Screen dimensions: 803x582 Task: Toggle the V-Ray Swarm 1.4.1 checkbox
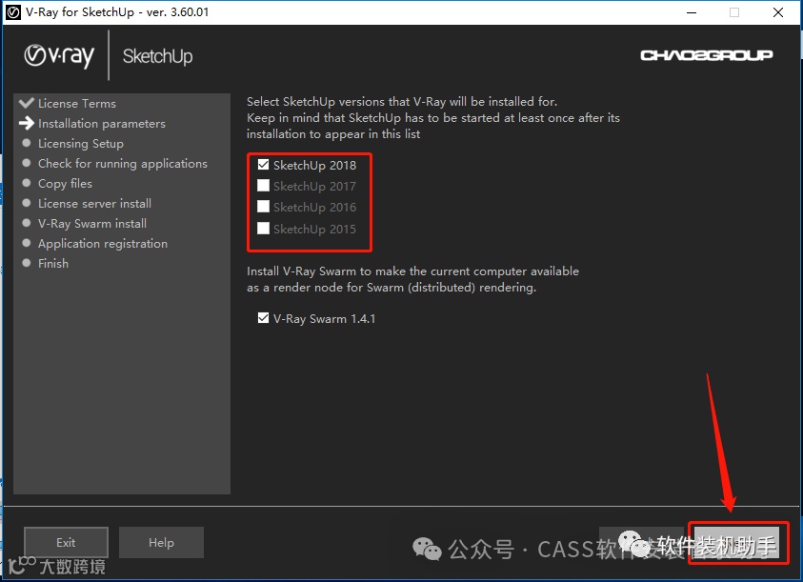click(263, 318)
